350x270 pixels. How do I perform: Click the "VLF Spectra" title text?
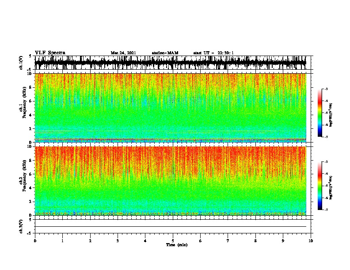[x=50, y=53]
